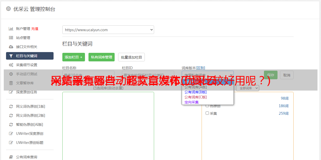
Task: Click the 259词 count
Action: 284,113
